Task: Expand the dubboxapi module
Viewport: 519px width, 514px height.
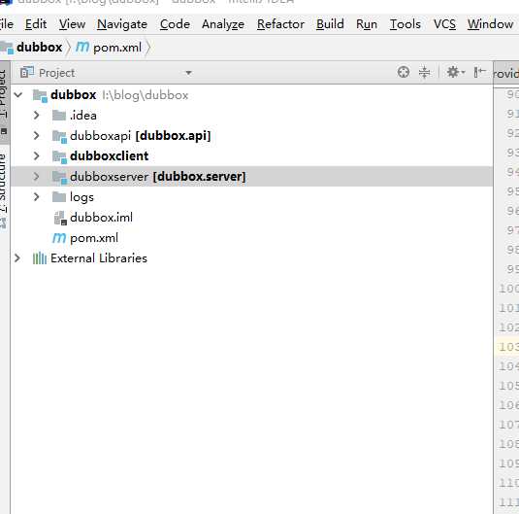Action: tap(37, 136)
